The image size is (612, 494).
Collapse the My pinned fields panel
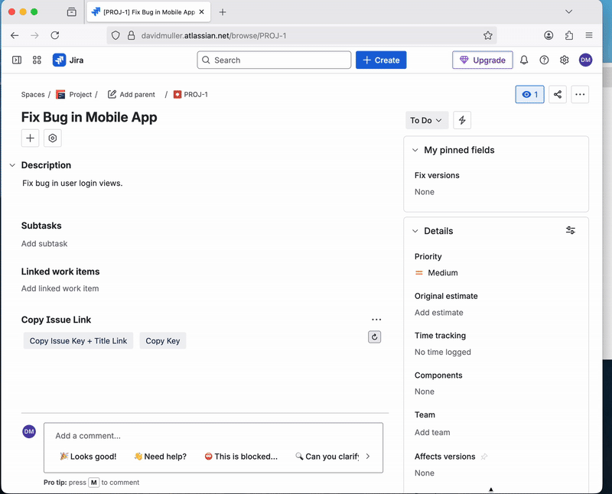coord(415,151)
